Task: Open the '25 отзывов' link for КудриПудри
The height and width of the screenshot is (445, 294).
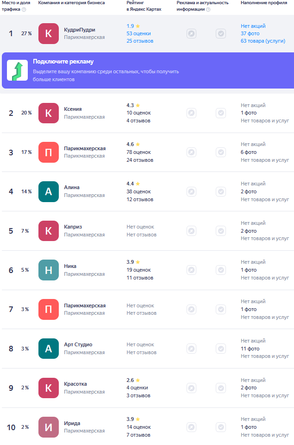Action: 140,41
